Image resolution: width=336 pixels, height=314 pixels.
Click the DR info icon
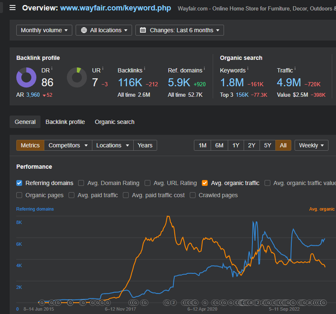(x=52, y=68)
